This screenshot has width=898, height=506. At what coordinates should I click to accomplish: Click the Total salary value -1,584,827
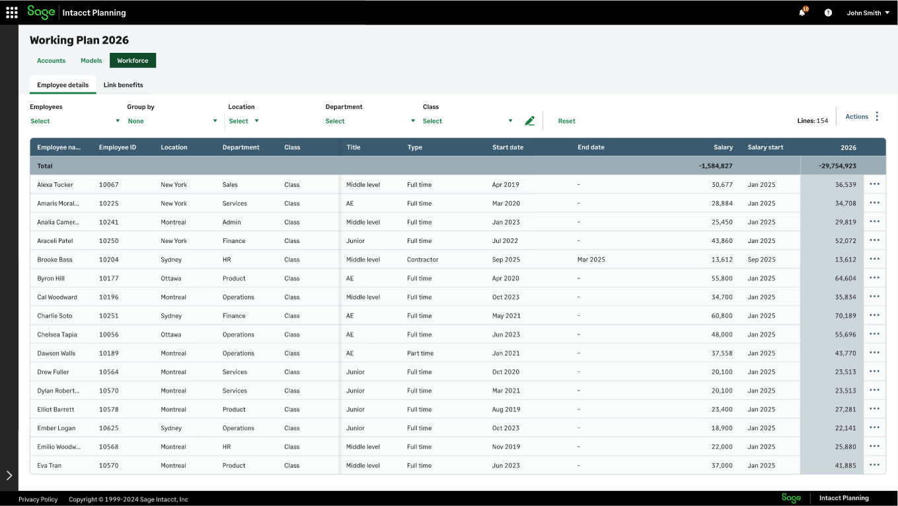(716, 166)
